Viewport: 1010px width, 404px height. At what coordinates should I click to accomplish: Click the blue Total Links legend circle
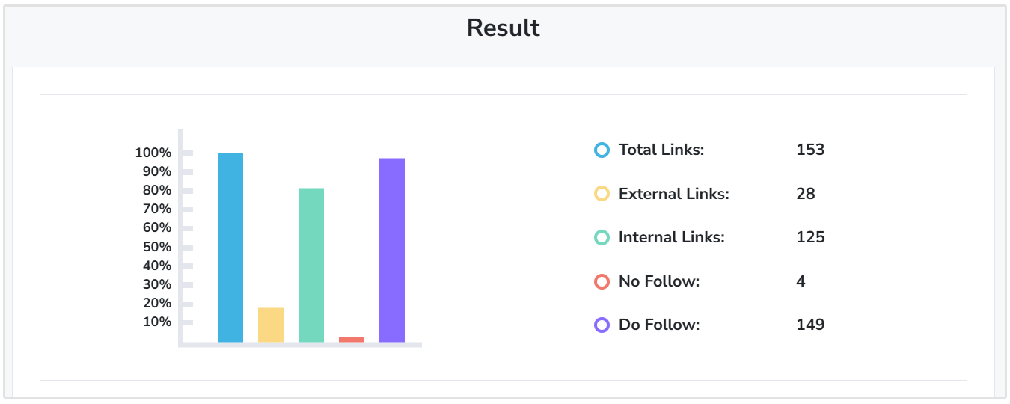click(x=602, y=150)
